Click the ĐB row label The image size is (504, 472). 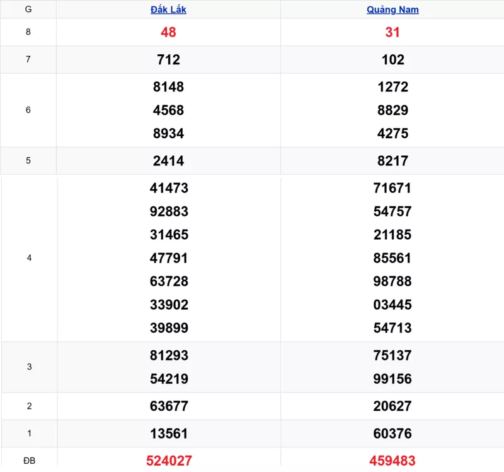pos(29,461)
